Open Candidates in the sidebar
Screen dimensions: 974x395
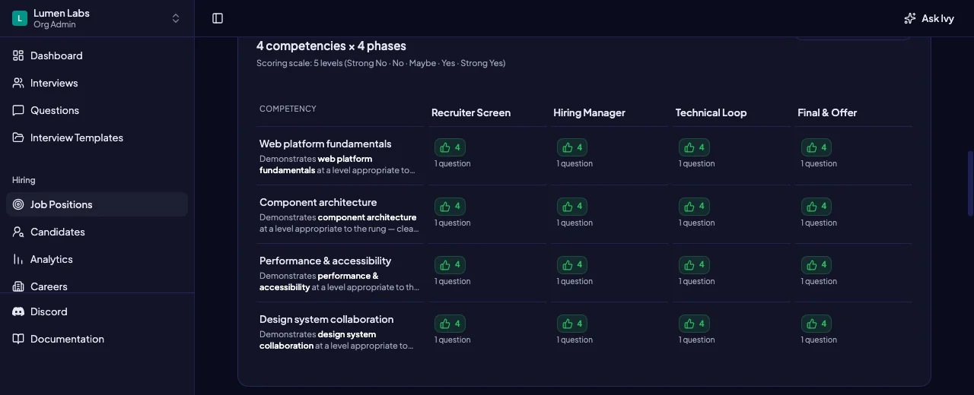coord(97,232)
